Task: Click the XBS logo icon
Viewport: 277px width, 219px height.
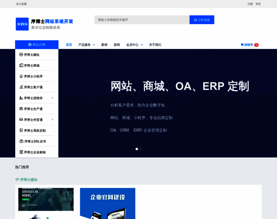Action: click(x=22, y=24)
